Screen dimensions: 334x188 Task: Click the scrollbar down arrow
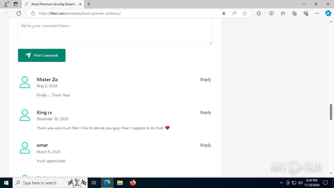(331, 173)
